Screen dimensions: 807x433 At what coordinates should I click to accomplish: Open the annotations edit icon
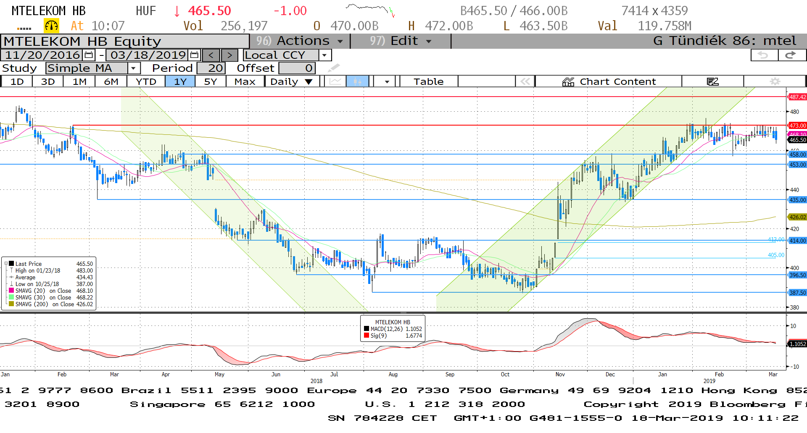(712, 81)
